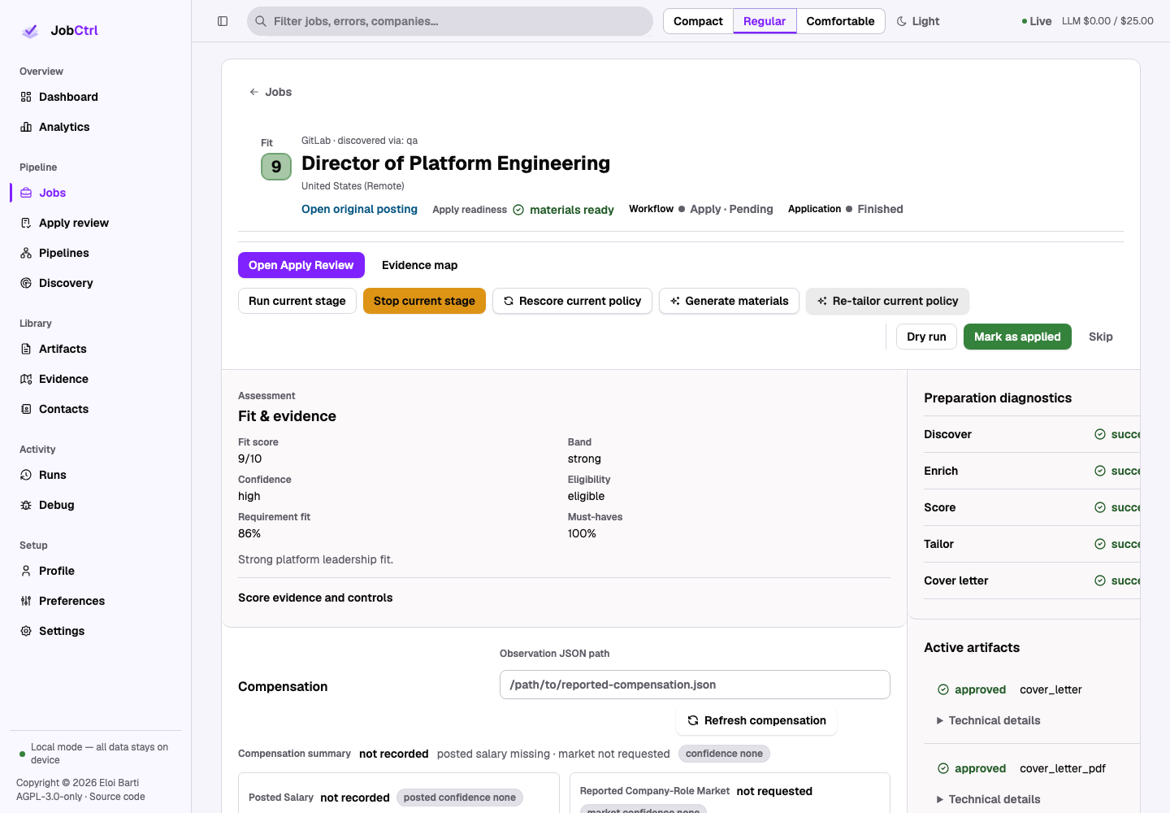Click the Dry run button
Image resolution: width=1170 pixels, height=813 pixels.
(926, 337)
